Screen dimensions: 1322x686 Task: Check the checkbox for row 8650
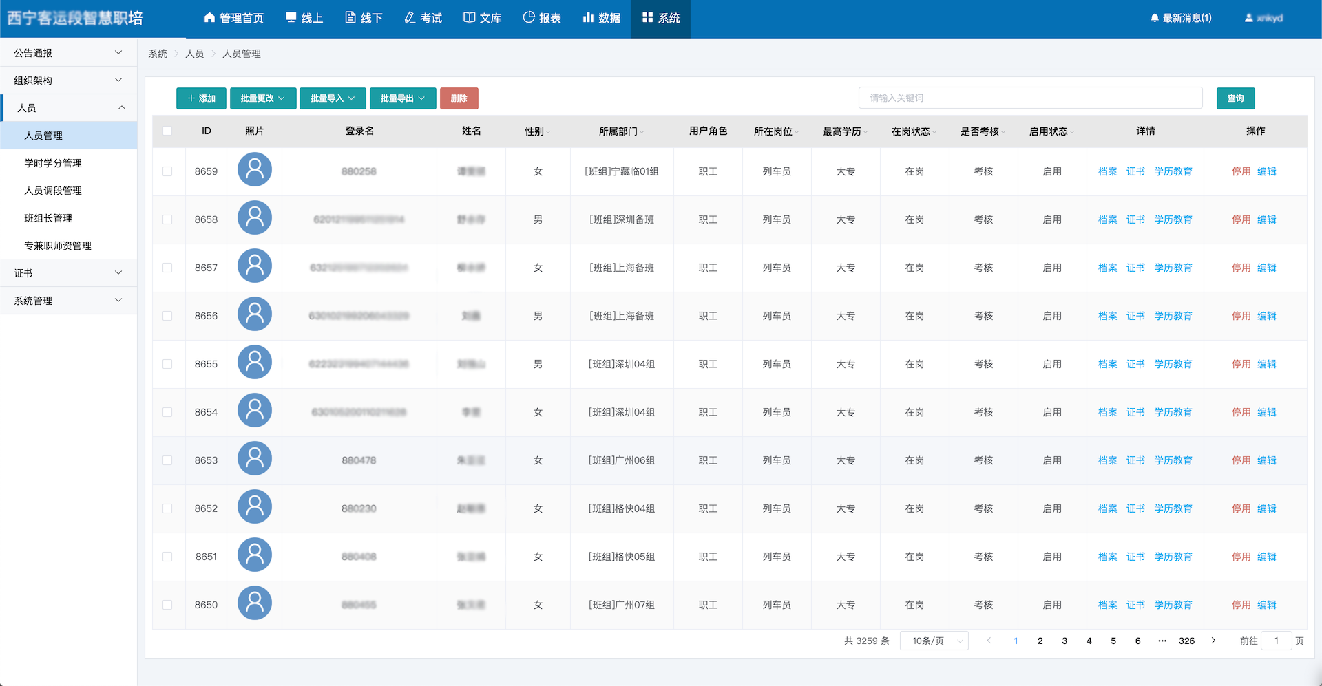click(167, 605)
